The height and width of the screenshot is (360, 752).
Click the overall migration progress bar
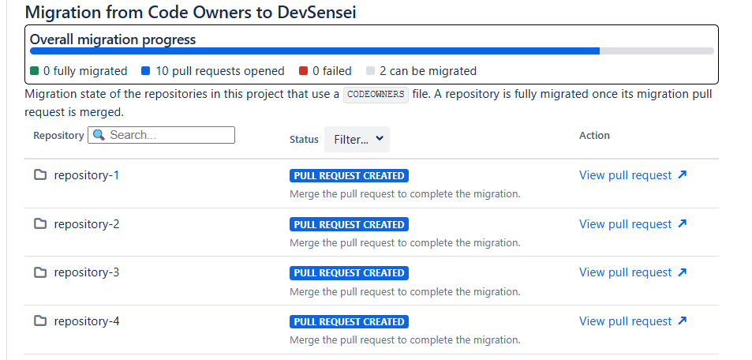(x=372, y=51)
